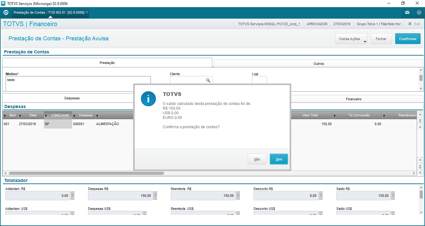Click the APROVADOR user label in header
The width and height of the screenshot is (425, 226).
click(317, 24)
